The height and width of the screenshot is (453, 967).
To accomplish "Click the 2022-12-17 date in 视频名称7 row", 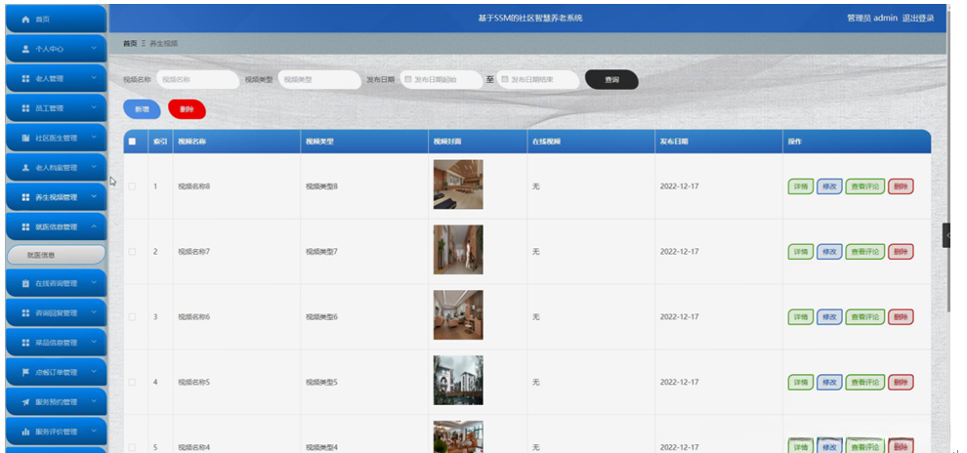I will 679,252.
